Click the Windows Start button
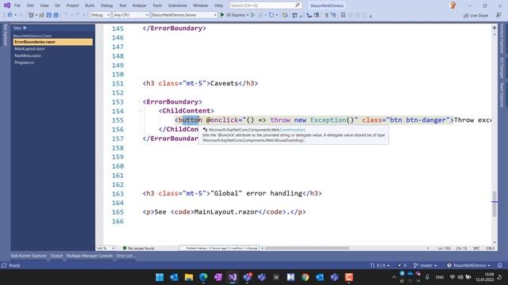The width and height of the screenshot is (508, 285). (x=160, y=277)
